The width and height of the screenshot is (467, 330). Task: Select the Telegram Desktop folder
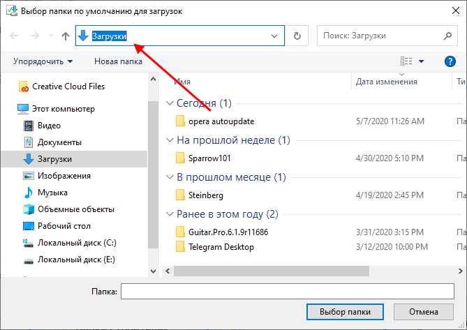point(221,247)
